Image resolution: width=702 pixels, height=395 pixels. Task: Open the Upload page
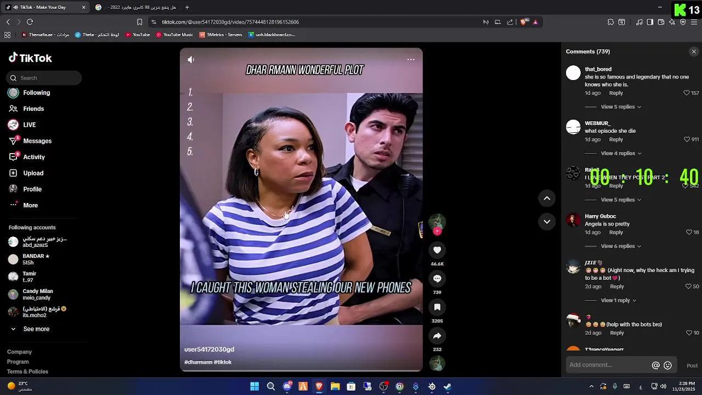[x=33, y=173]
